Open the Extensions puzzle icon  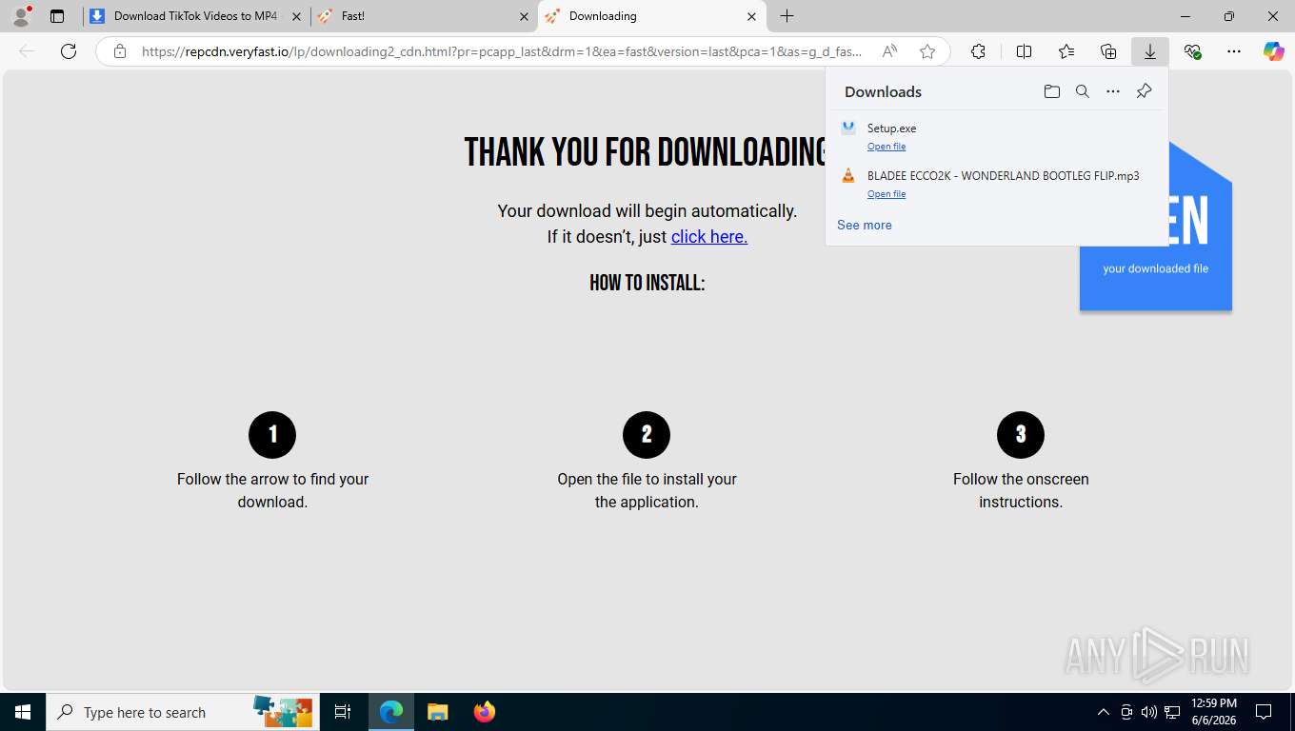tap(978, 51)
